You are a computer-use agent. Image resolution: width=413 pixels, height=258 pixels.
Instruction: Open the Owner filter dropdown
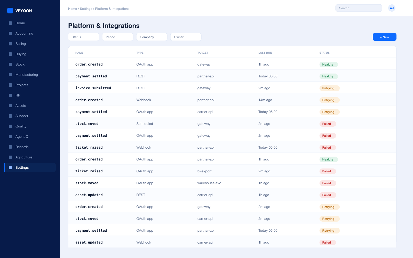(x=186, y=37)
